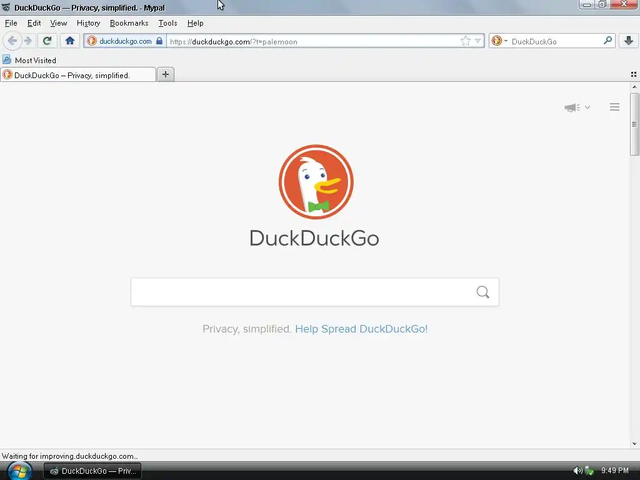
Task: Open a new tab with plus button
Action: (165, 74)
